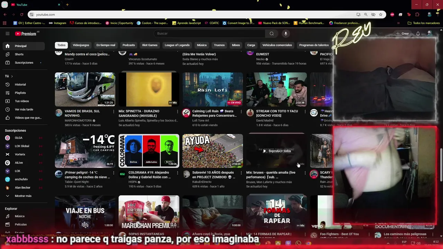Open MARCINHOMOTORA channel avatar
This screenshot has height=249, width=443.
59,113
